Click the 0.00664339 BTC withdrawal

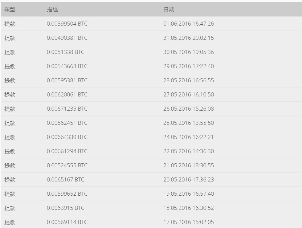(x=67, y=137)
